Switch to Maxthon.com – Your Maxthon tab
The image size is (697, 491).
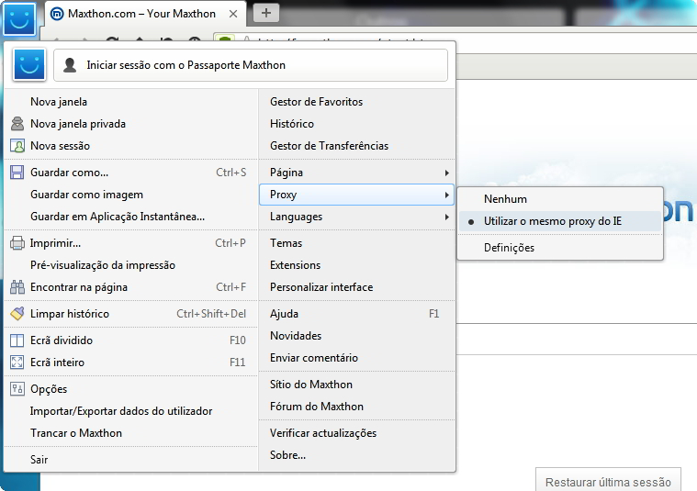146,14
